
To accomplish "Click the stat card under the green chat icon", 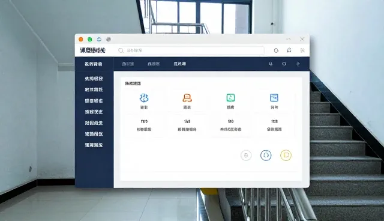I will coord(230,125).
